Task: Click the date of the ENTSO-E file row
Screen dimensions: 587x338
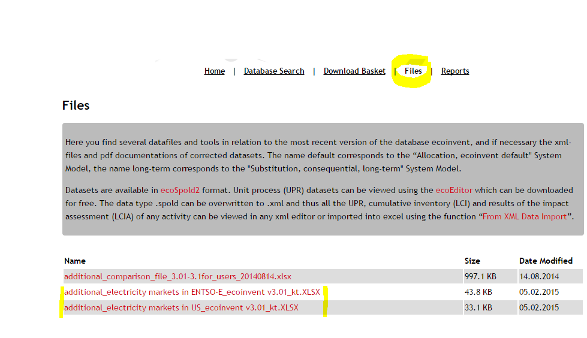Action: tap(539, 292)
